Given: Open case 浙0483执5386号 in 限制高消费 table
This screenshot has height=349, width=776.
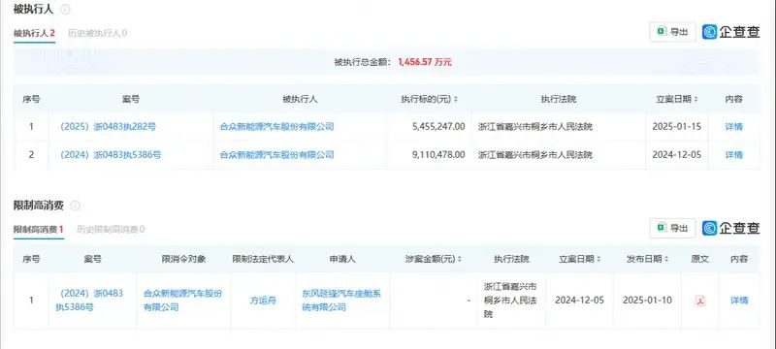Looking at the screenshot, I should (x=89, y=301).
